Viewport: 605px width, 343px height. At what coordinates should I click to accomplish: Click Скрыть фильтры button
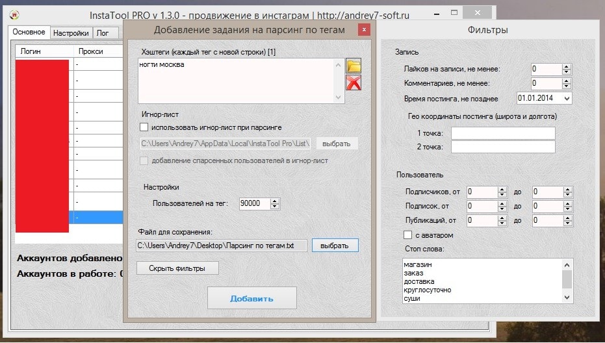[177, 268]
